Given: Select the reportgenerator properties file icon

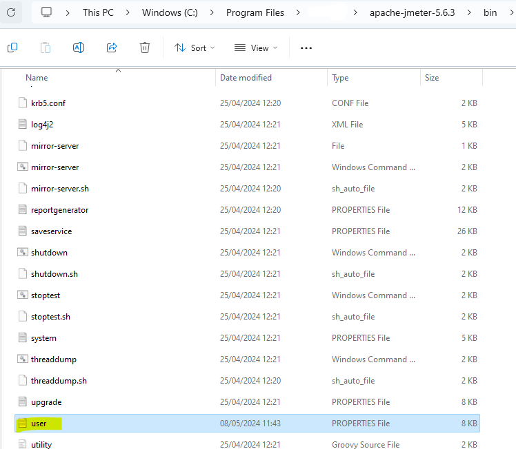Looking at the screenshot, I should point(22,209).
